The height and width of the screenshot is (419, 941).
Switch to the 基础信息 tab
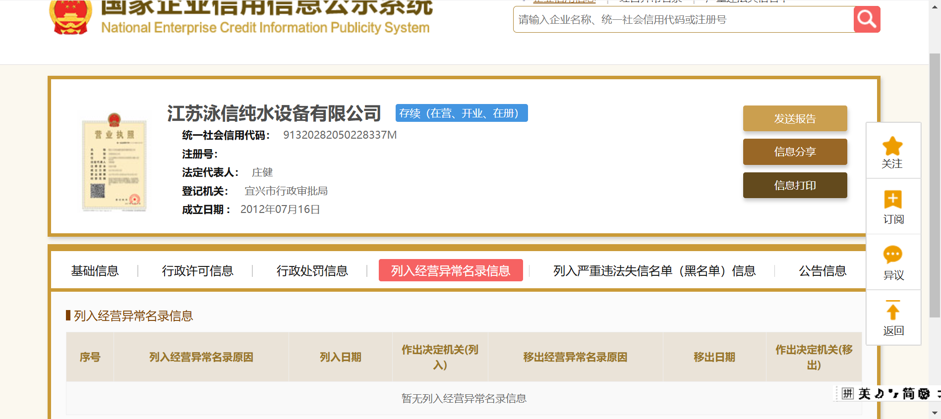click(x=95, y=270)
